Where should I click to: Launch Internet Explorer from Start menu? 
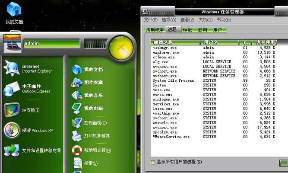click(x=12, y=68)
